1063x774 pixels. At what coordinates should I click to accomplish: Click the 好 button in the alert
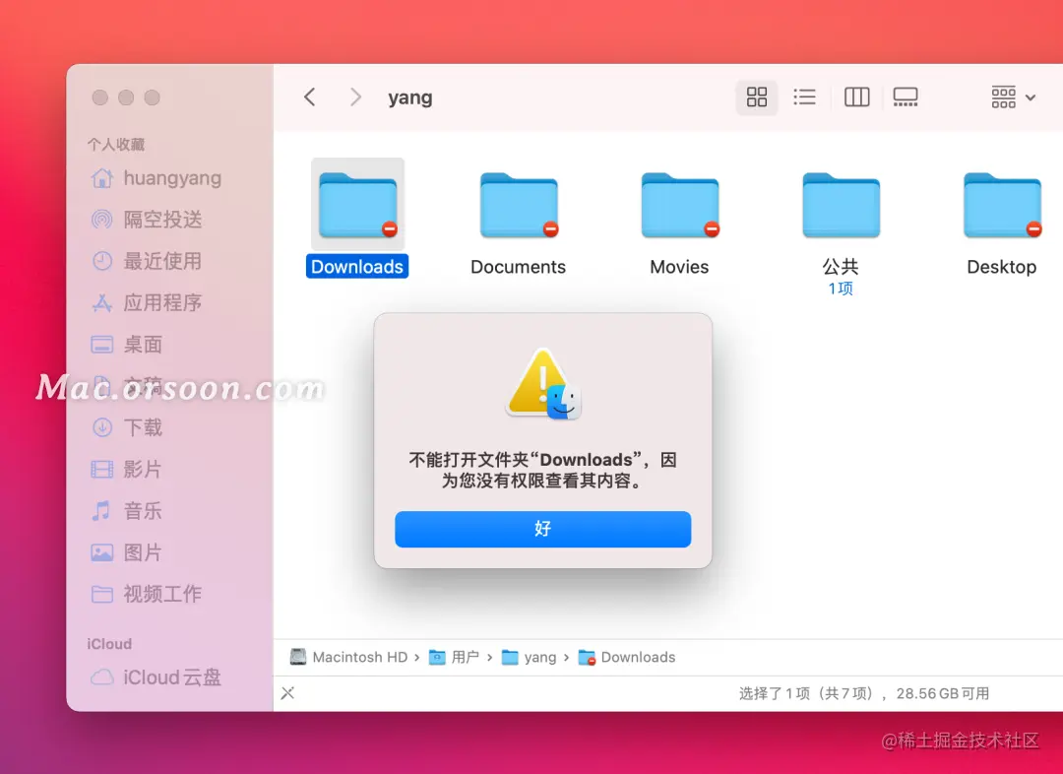[543, 529]
